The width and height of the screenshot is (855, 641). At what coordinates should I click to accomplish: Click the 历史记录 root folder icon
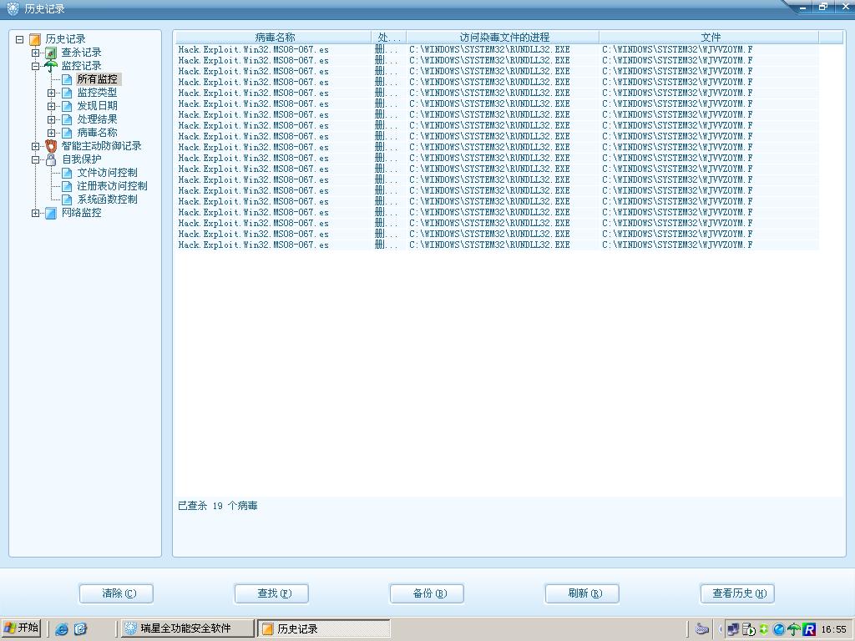pos(35,39)
